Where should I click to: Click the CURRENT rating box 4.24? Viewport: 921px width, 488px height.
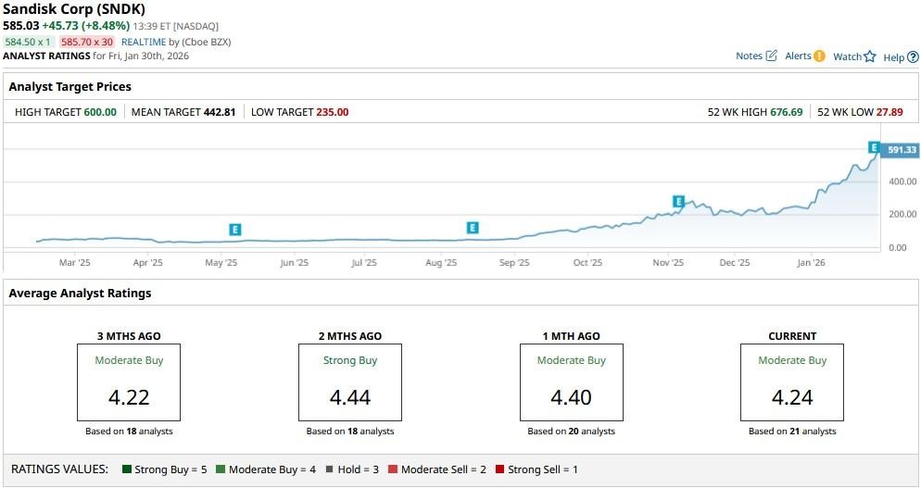click(x=792, y=382)
